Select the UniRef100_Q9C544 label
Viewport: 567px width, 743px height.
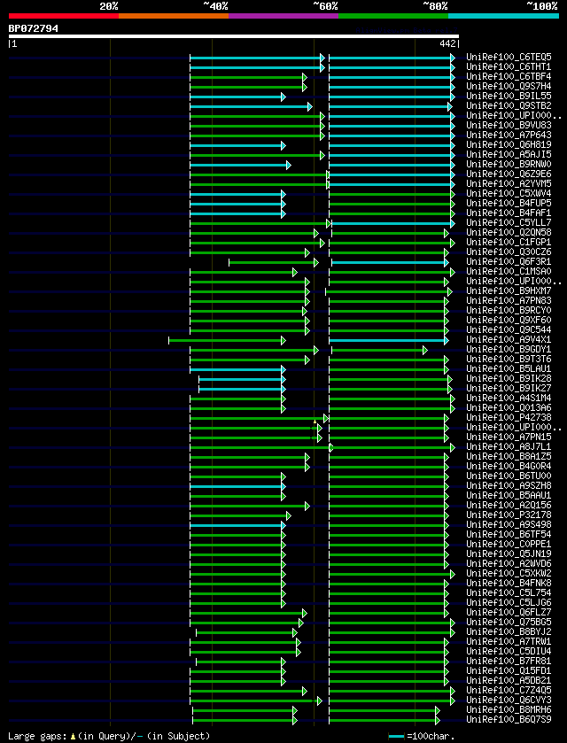tap(509, 329)
